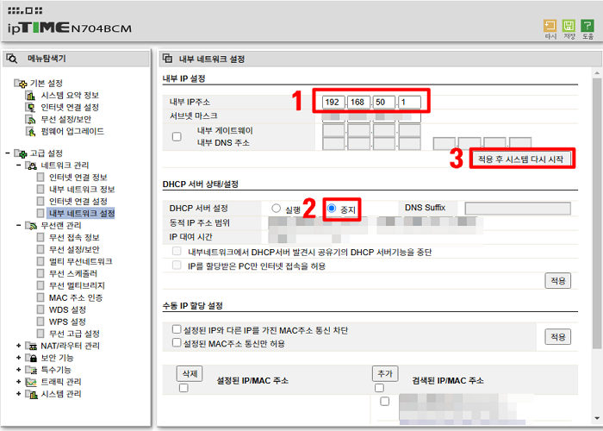Click the 특수기능 folder icon
Screen dimensions: 603x431
click(31, 370)
